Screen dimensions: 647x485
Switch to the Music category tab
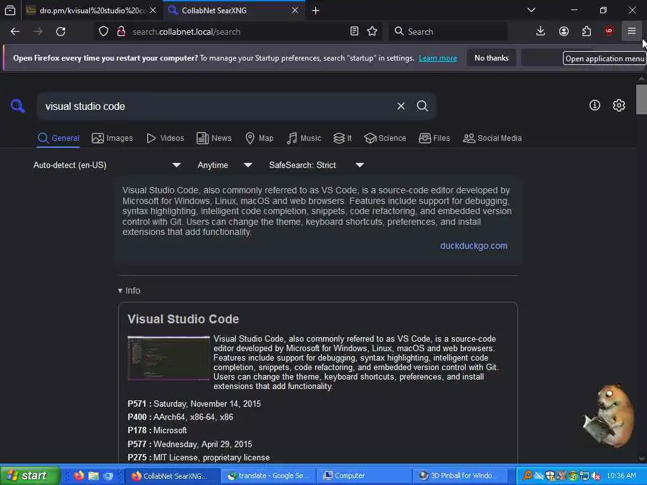[x=304, y=138]
